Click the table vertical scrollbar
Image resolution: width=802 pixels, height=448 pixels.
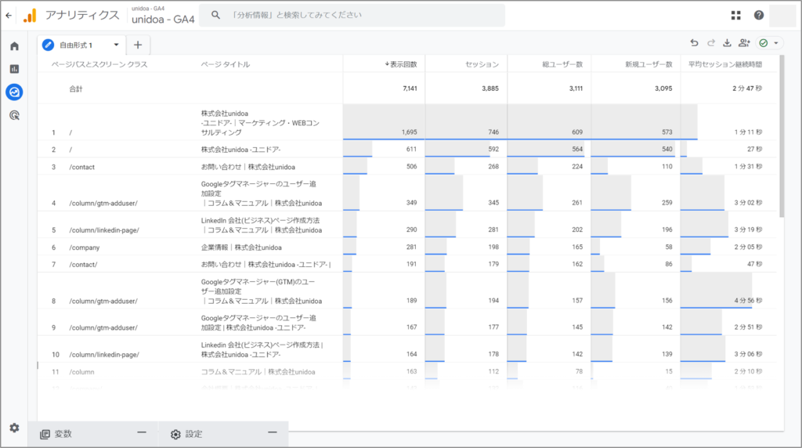click(782, 136)
